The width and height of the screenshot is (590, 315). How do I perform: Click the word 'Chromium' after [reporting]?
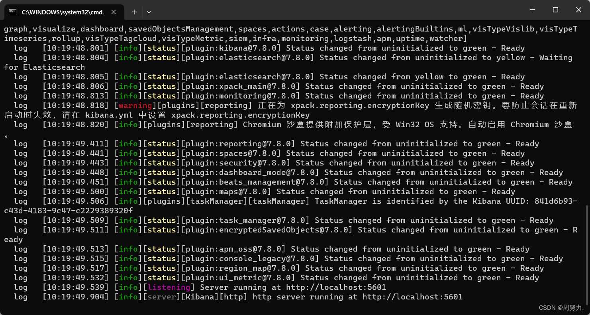pos(262,125)
